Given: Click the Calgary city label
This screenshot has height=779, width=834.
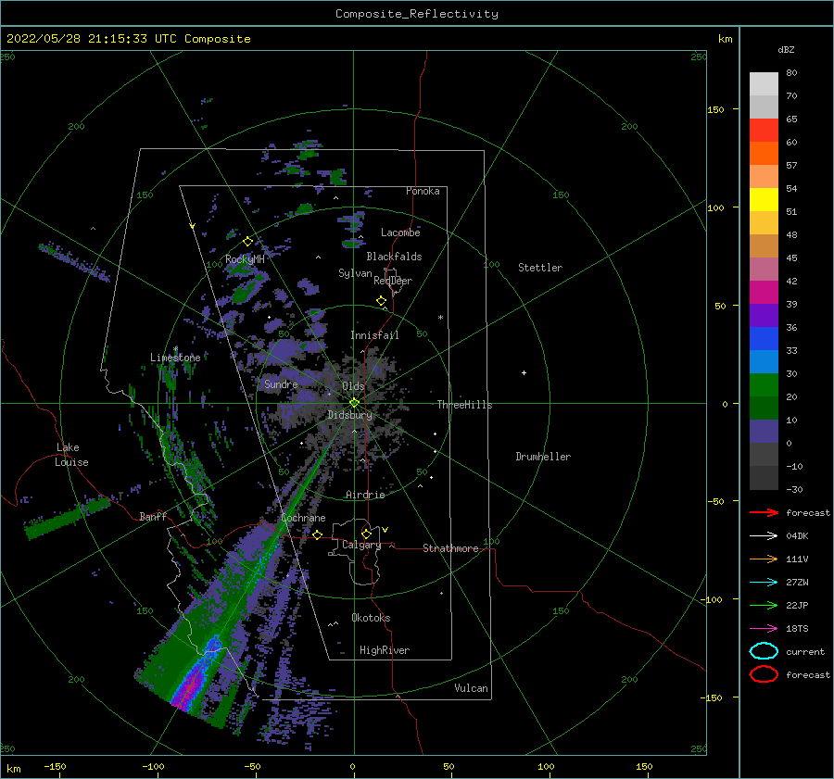Looking at the screenshot, I should click(361, 545).
